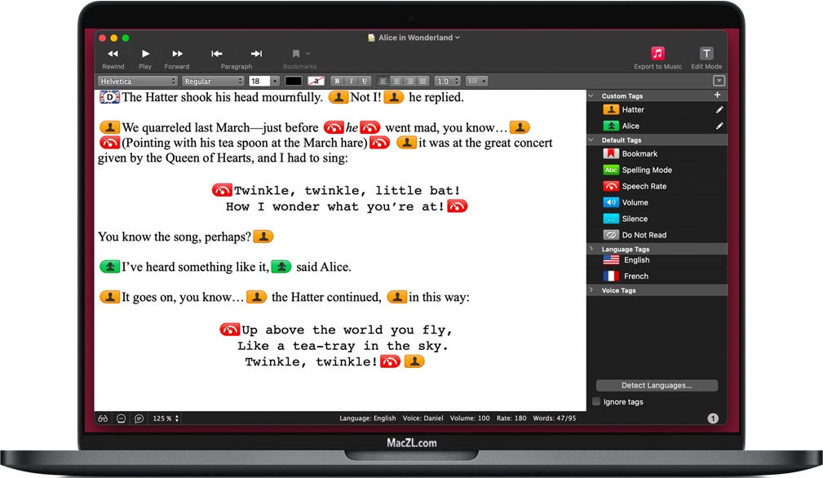
Task: Toggle bold formatting
Action: [x=336, y=81]
